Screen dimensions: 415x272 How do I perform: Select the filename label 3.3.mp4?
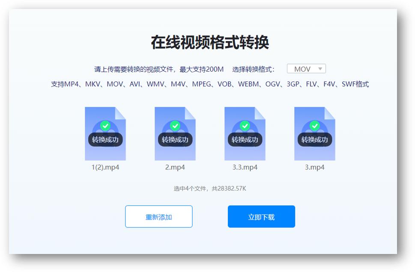244,167
